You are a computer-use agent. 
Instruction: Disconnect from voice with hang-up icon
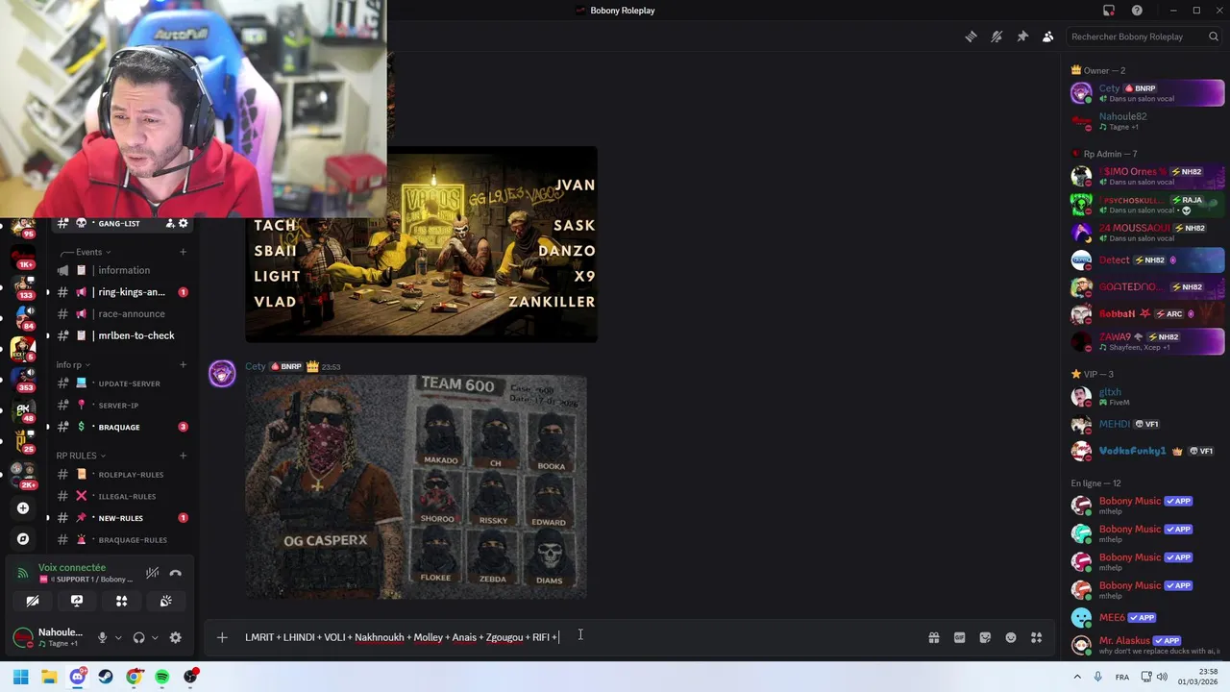[x=175, y=573]
